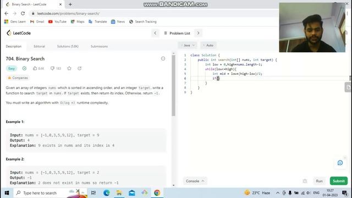The height and width of the screenshot is (198, 352).
Task: Open the Search Tracking bookmark
Action: click(x=143, y=21)
